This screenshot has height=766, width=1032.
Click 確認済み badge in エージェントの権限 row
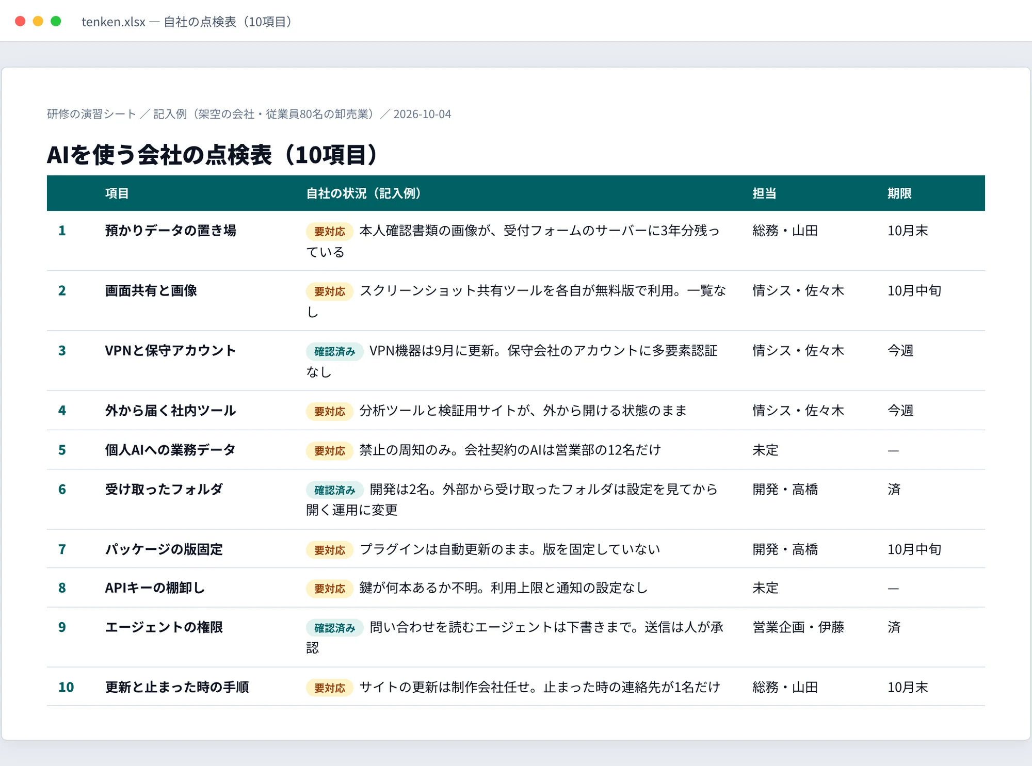[x=334, y=628]
